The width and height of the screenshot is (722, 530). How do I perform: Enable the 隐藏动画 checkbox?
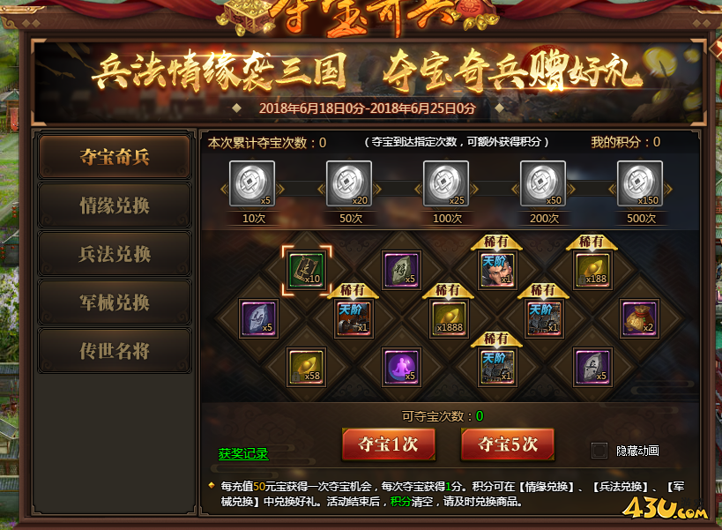pos(599,451)
